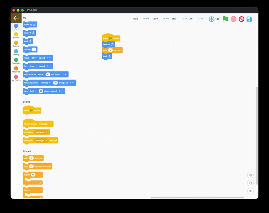Open the fly block speed dropdown
269x213 pixels.
click(x=49, y=66)
